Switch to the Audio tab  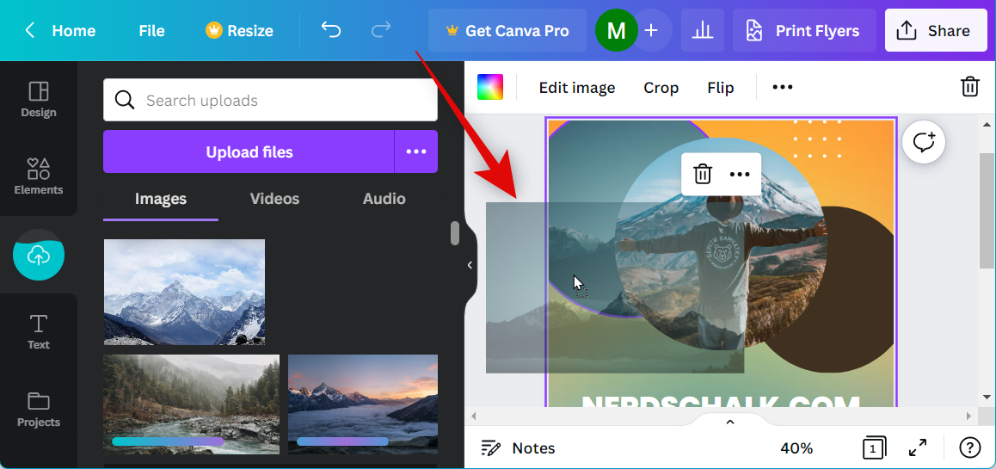tap(384, 199)
